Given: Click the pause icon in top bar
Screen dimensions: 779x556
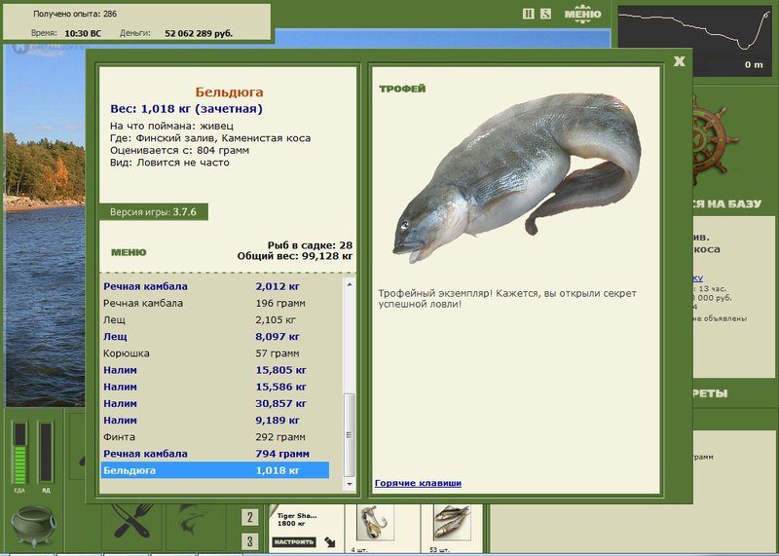Looking at the screenshot, I should (x=529, y=14).
